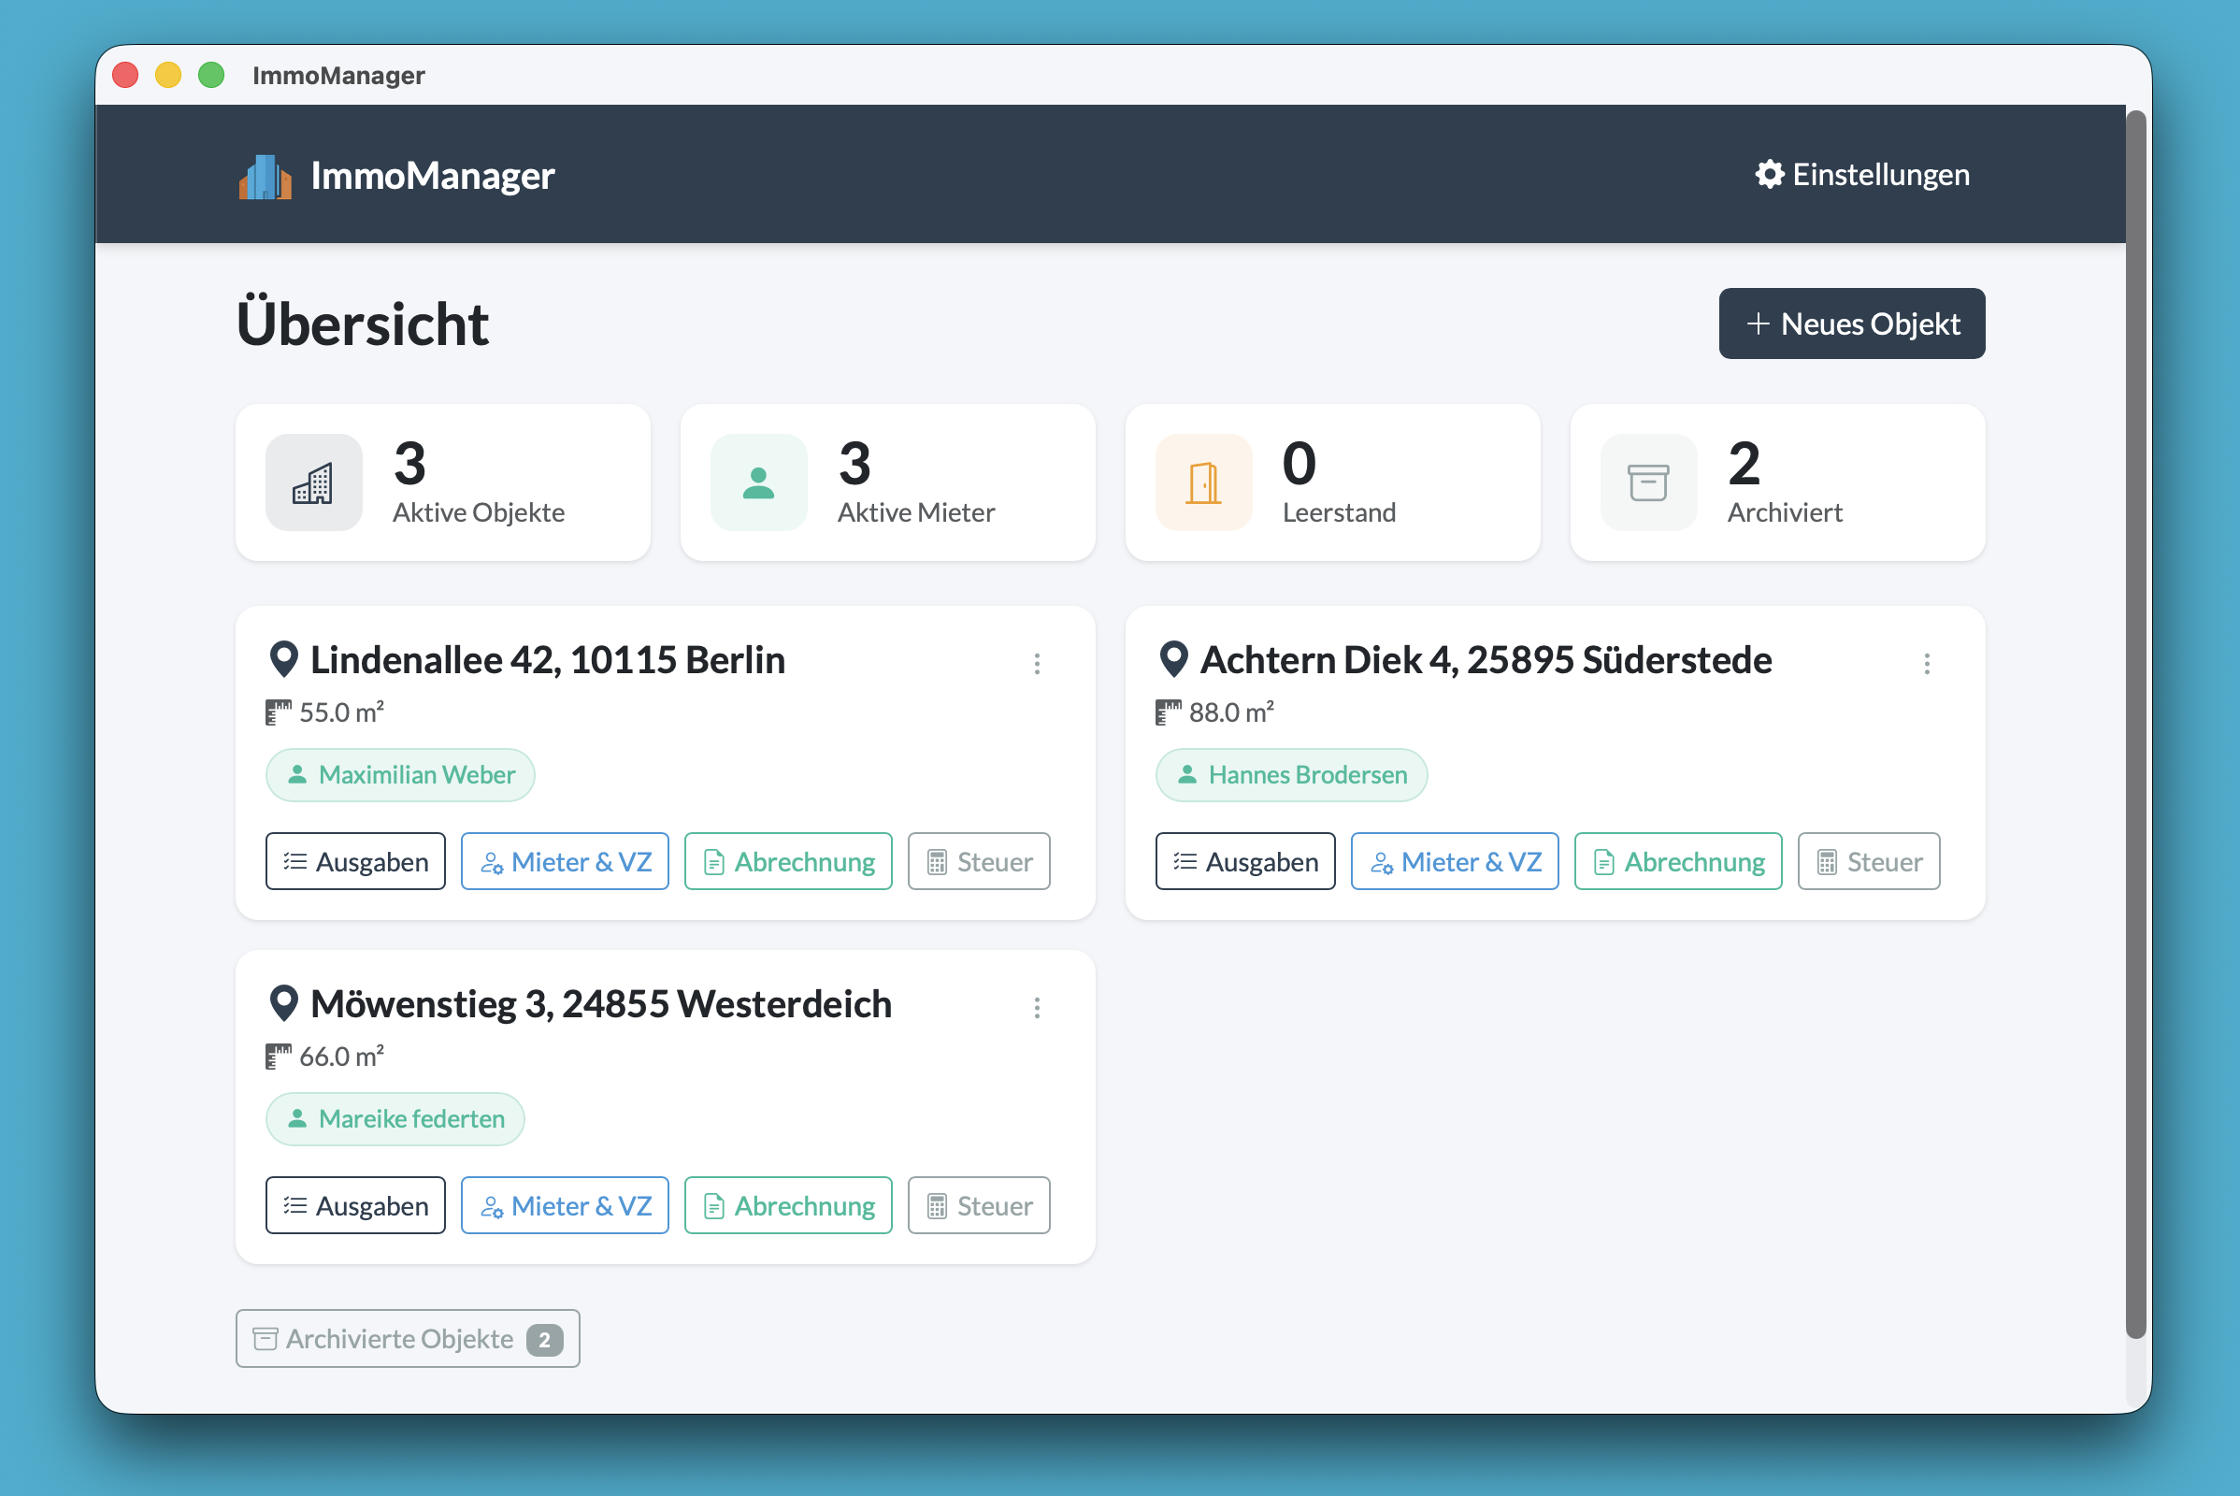Click the person icon in Maximilian Weber badge
Image resolution: width=2240 pixels, height=1496 pixels.
[297, 775]
